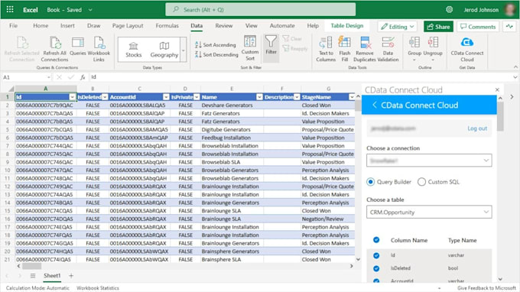
Task: Click the fx insert function icon
Action: pos(83,77)
